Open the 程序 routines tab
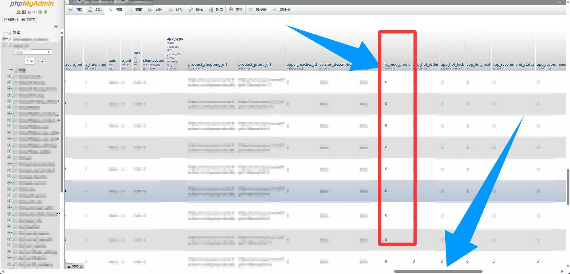Viewport: 570px width, 274px height. point(216,10)
